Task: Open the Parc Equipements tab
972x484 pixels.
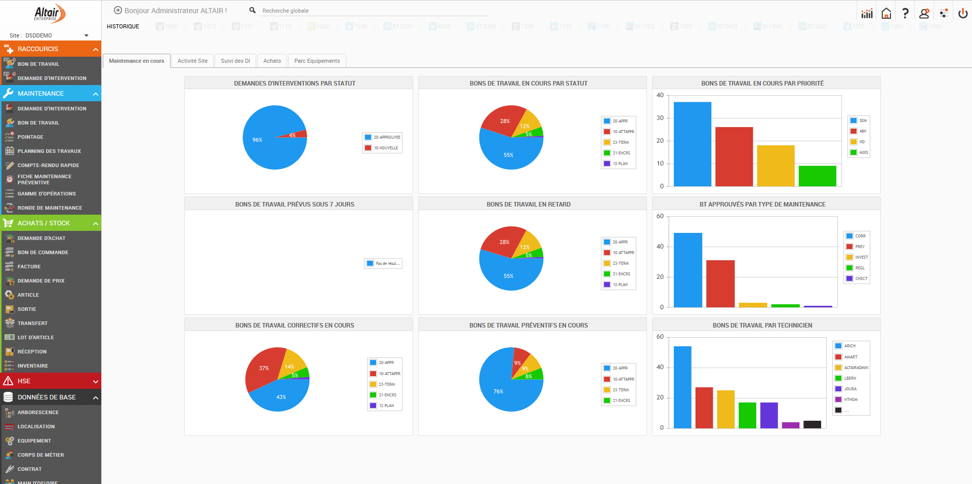Action: [317, 61]
